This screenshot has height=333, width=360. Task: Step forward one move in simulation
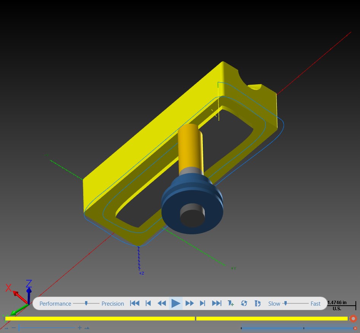pyautogui.click(x=202, y=303)
